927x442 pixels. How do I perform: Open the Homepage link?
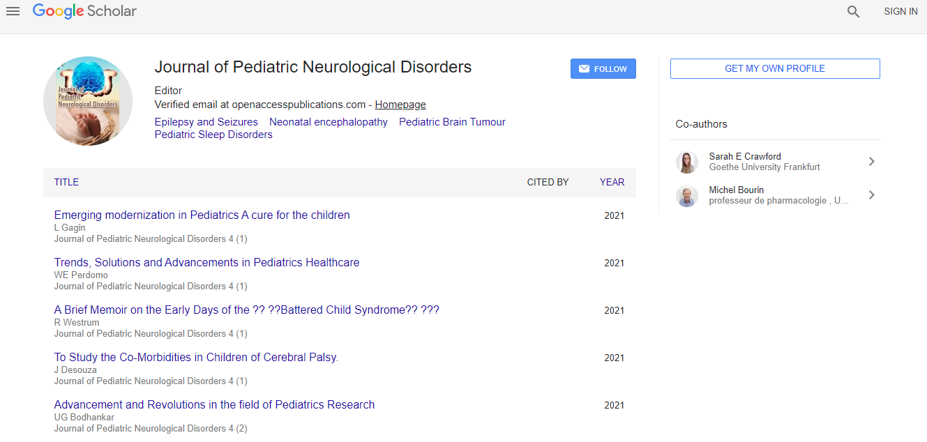point(400,105)
